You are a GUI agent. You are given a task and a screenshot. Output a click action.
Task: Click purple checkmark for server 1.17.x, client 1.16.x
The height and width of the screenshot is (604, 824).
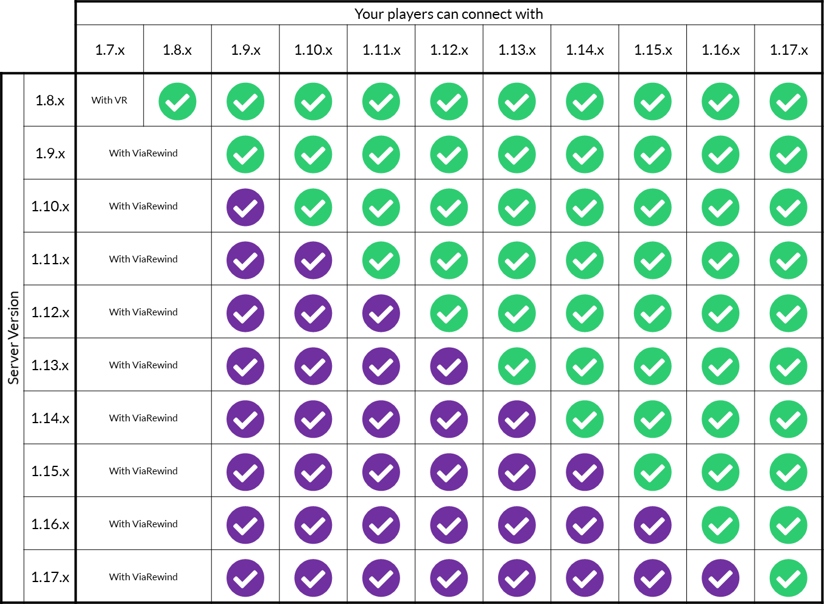click(720, 578)
